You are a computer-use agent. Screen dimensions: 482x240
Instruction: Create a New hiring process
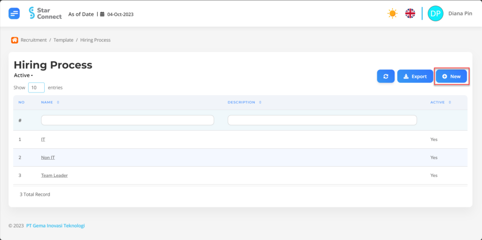click(x=451, y=77)
